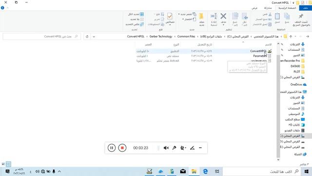Screen dimensions: 312x176
Task: Select all (تحديد الكل) in ribbon
Action: (x=136, y=14)
